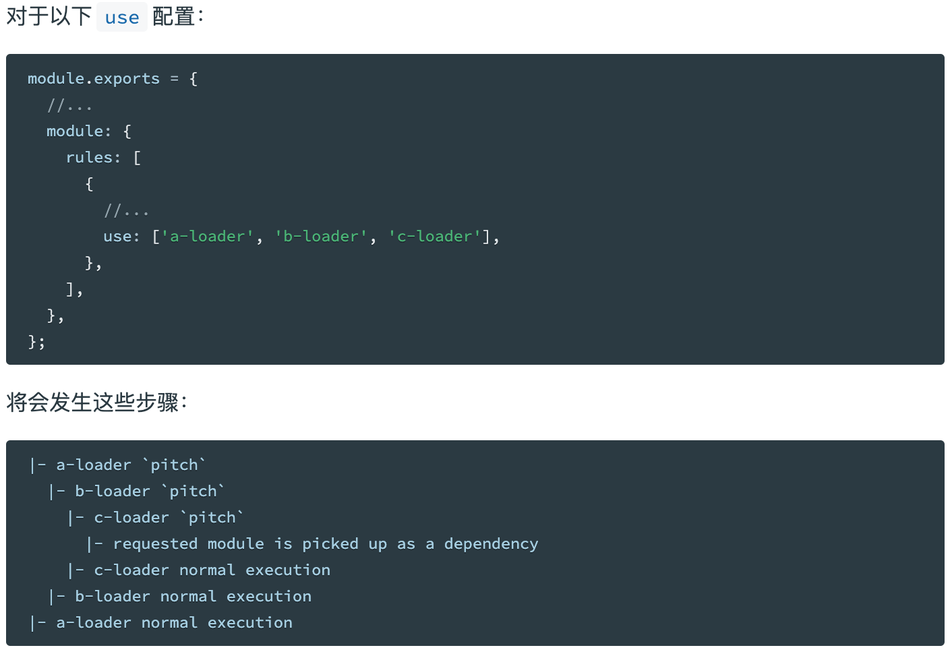Click the closing '};' of the config block

coord(36,342)
